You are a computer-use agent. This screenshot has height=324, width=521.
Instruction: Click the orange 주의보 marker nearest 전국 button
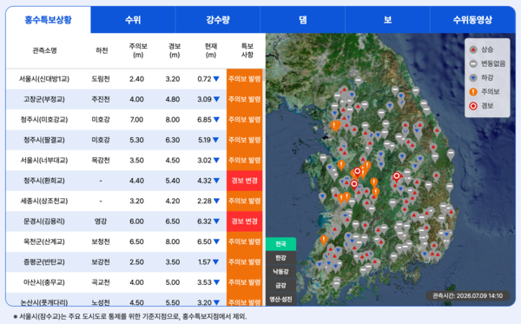point(324,240)
